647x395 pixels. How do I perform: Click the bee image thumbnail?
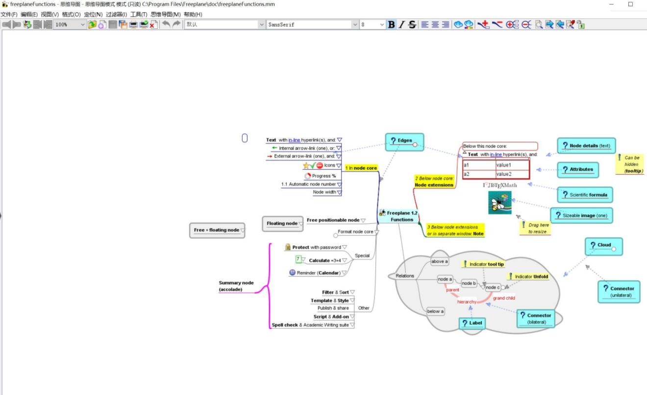(x=500, y=203)
